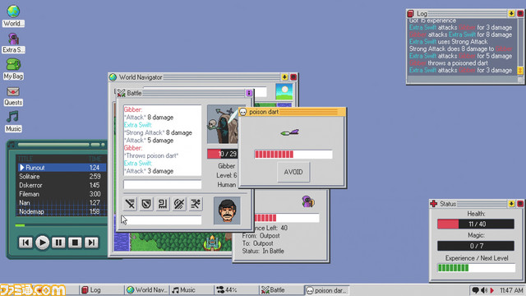Toggle the speaker volume tray icon

484,290
